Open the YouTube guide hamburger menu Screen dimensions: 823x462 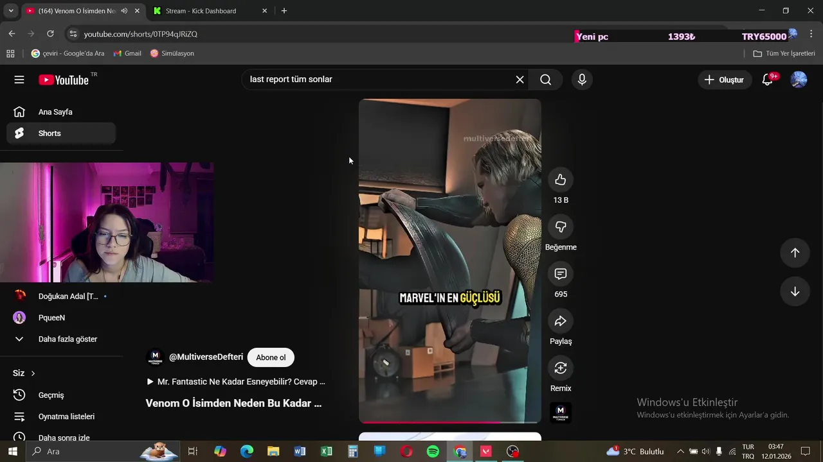(19, 80)
